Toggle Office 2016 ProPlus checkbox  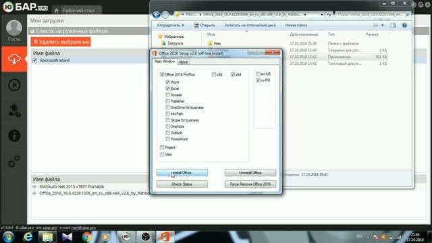tap(162, 75)
